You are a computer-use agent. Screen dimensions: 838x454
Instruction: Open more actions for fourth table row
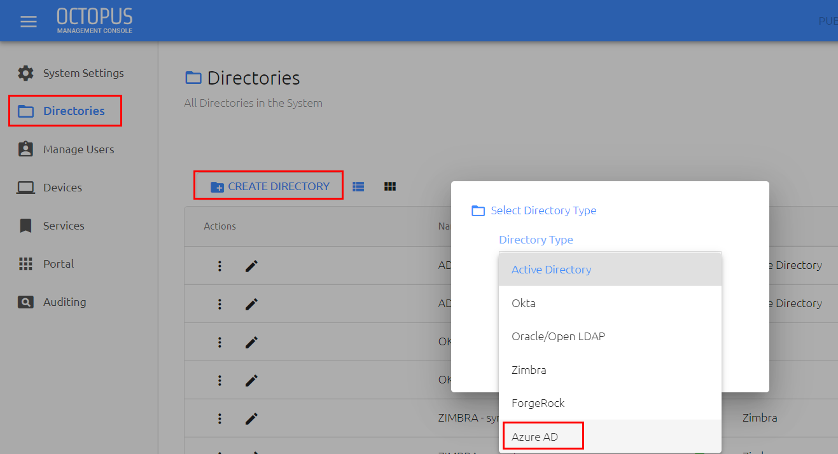(x=220, y=380)
